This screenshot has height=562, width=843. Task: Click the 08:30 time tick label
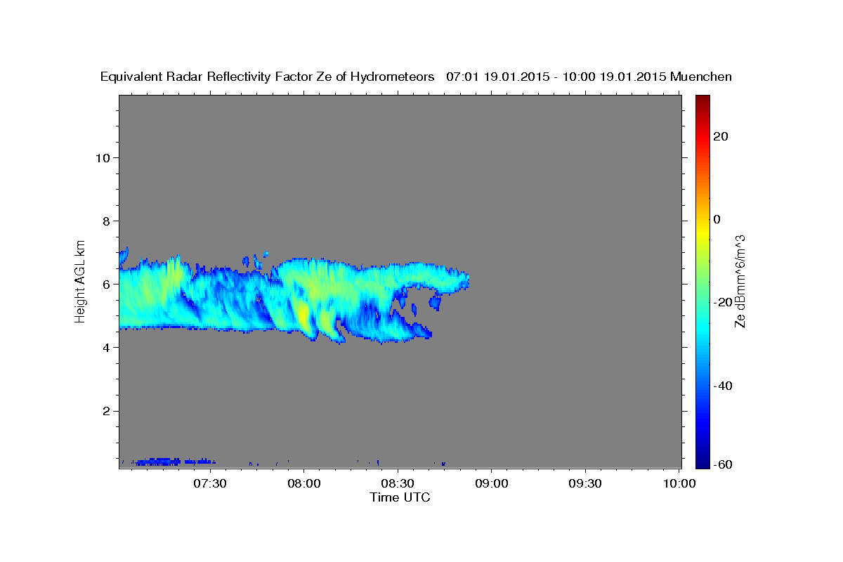(398, 483)
